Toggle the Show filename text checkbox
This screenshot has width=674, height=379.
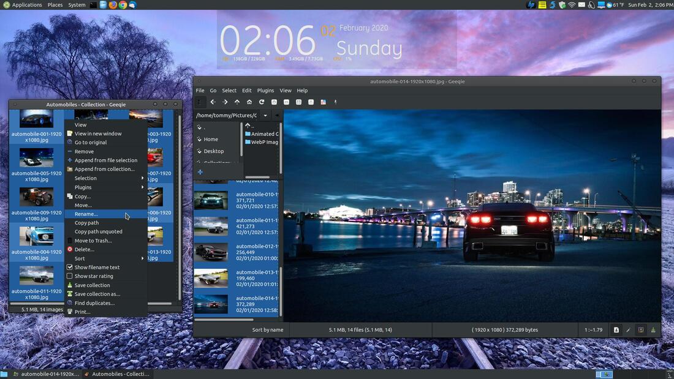pyautogui.click(x=70, y=268)
